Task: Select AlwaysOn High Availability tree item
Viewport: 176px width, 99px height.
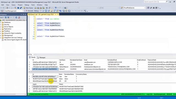Action: coord(13,33)
